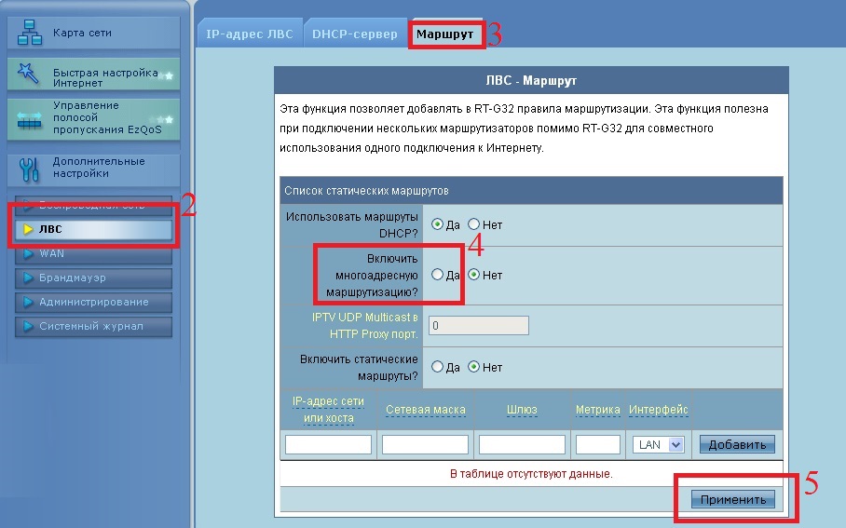The width and height of the screenshot is (846, 528).
Task: Click the Метрика column link
Action: (x=597, y=410)
